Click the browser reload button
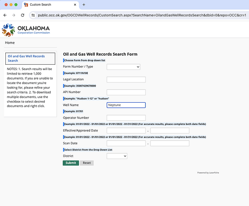Image resolution: width=249 pixels, height=206 pixels. (23, 15)
